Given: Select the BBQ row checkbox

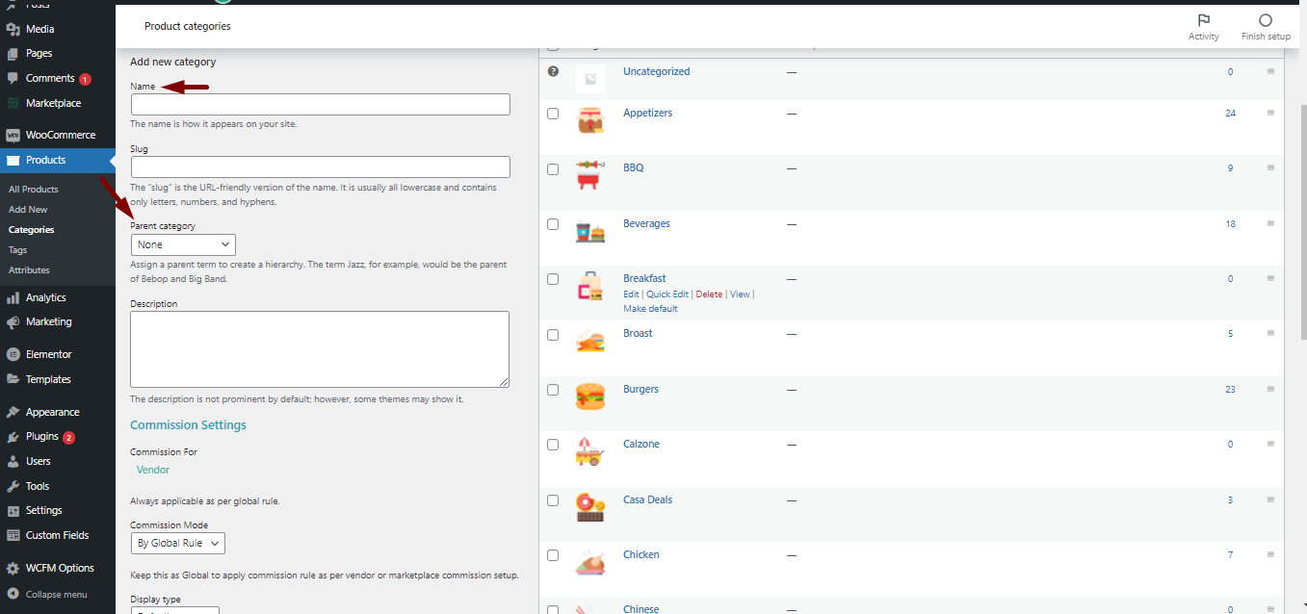Looking at the screenshot, I should [x=553, y=168].
